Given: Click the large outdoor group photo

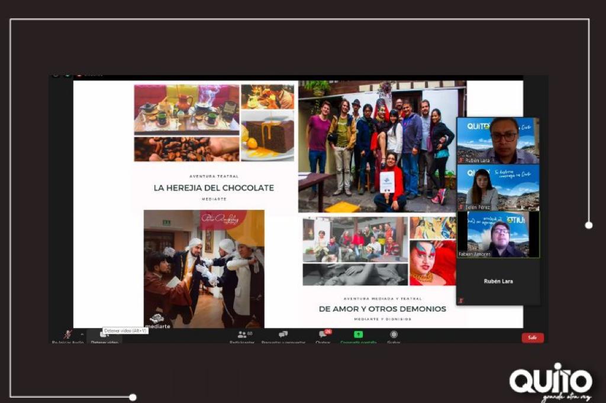Looking at the screenshot, I should 382,147.
